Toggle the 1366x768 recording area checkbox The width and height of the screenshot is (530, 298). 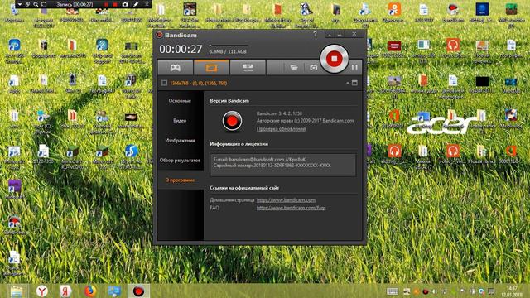pyautogui.click(x=164, y=83)
